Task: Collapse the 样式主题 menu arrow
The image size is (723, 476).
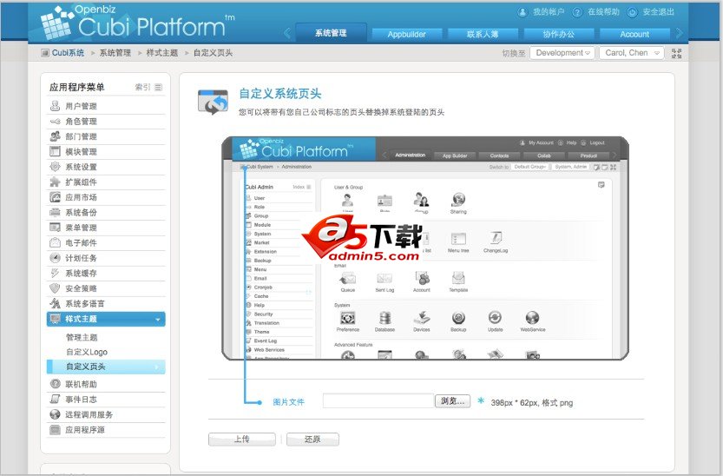Action: click(x=158, y=319)
